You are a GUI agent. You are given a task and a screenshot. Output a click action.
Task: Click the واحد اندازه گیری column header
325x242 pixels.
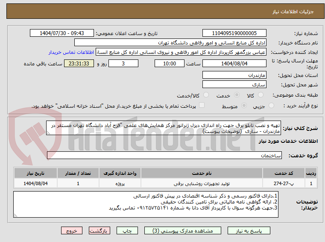(x=120, y=173)
